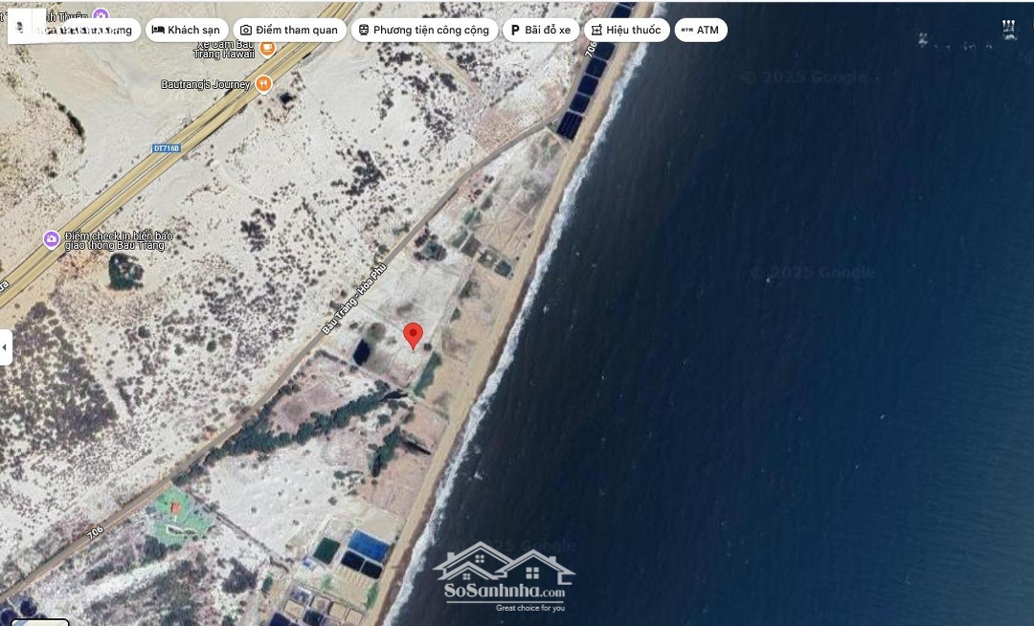The image size is (1034, 626).
Task: Show Phương tiện công cộng on map
Action: point(423,30)
